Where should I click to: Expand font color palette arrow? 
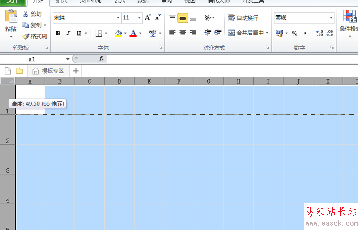(x=140, y=34)
